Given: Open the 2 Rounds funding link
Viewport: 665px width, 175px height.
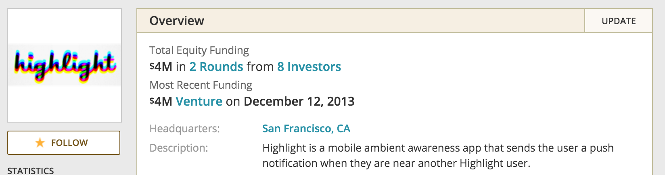Looking at the screenshot, I should coord(216,67).
